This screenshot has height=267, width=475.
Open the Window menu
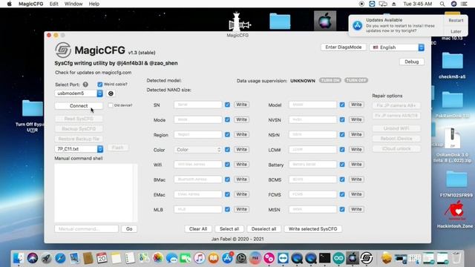coord(73,4)
